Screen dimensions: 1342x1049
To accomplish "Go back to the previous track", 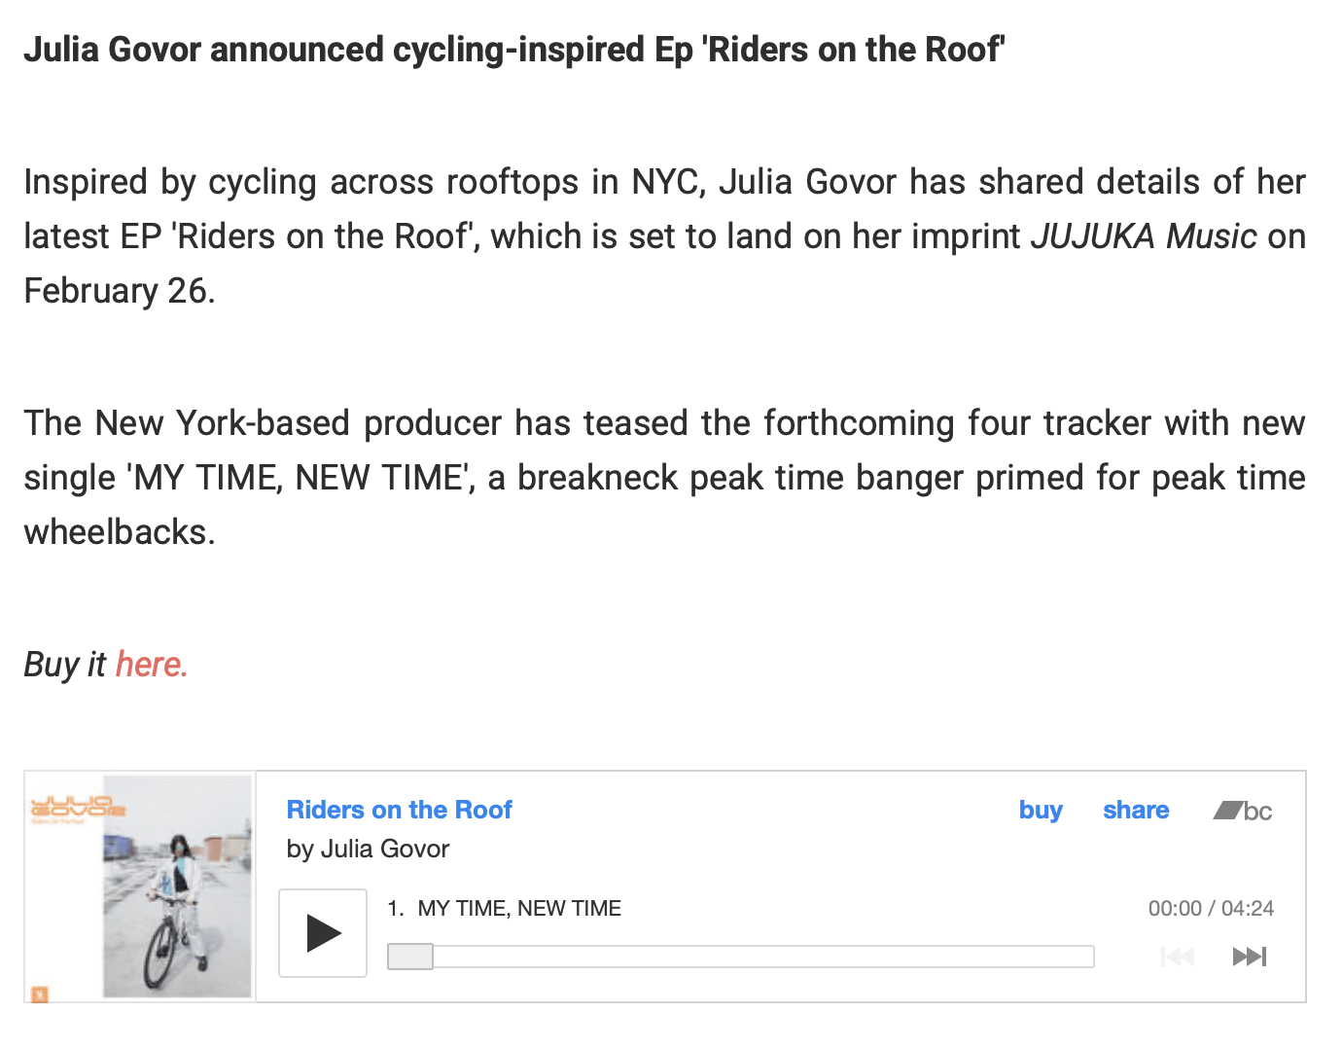I will pyautogui.click(x=1178, y=957).
